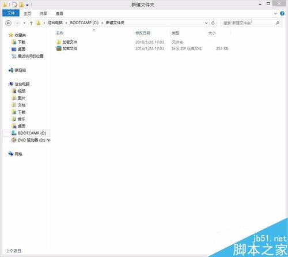Maximize the 新建文件夹 window
The width and height of the screenshot is (288, 257).
pyautogui.click(x=268, y=3)
